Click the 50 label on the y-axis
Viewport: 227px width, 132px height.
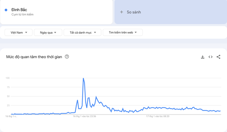[x=8, y=96]
